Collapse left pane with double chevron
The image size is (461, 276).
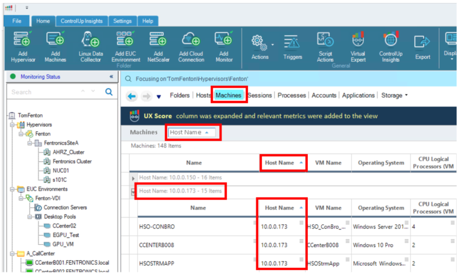(x=112, y=77)
